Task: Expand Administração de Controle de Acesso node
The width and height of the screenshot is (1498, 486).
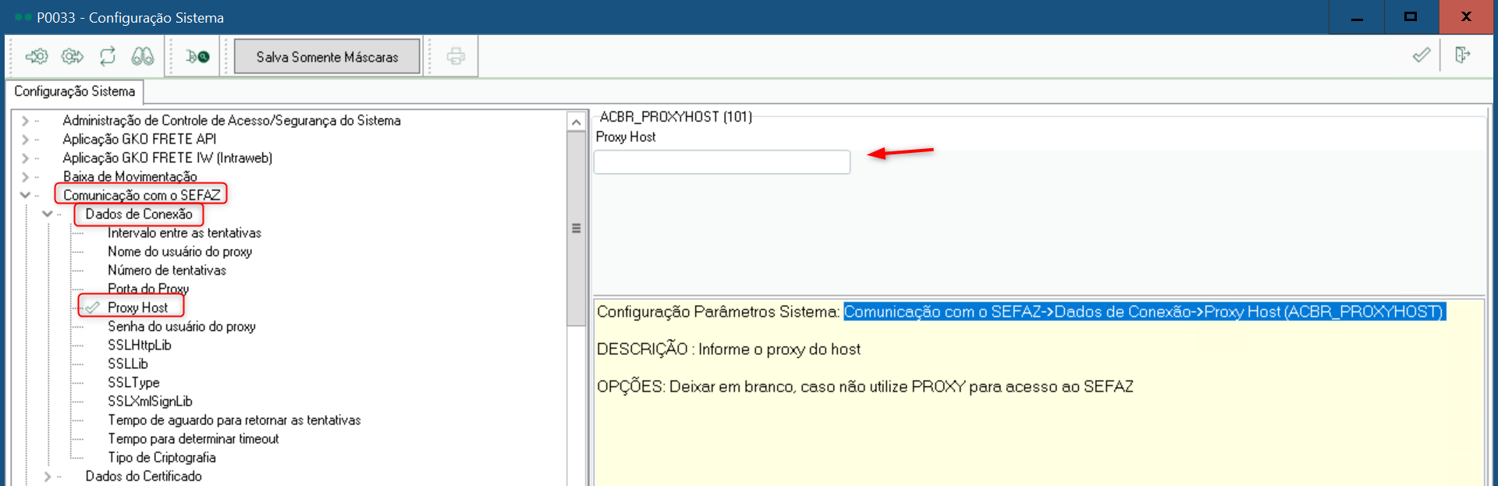Action: 25,121
